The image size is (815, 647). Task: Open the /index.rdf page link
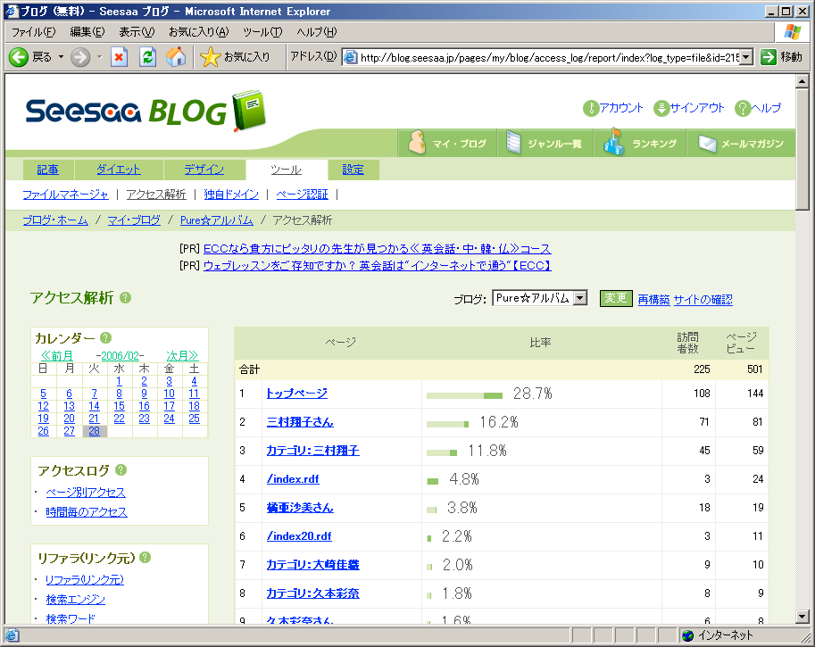click(x=293, y=479)
